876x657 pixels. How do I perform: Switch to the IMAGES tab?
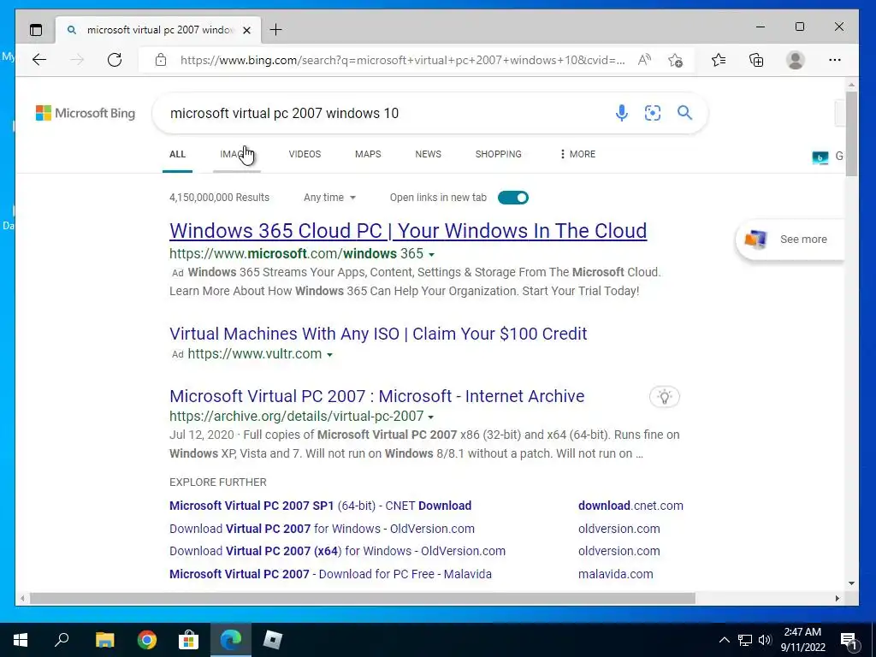[x=237, y=154]
